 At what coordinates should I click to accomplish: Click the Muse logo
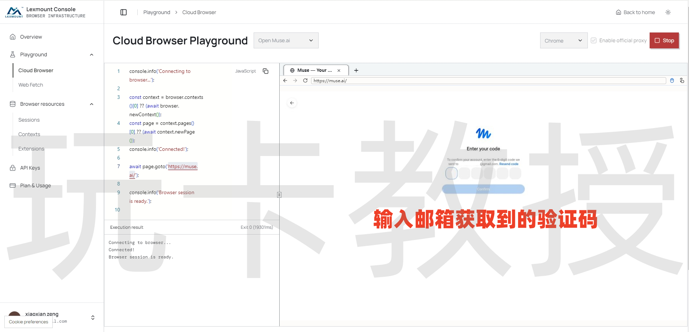coord(483,134)
